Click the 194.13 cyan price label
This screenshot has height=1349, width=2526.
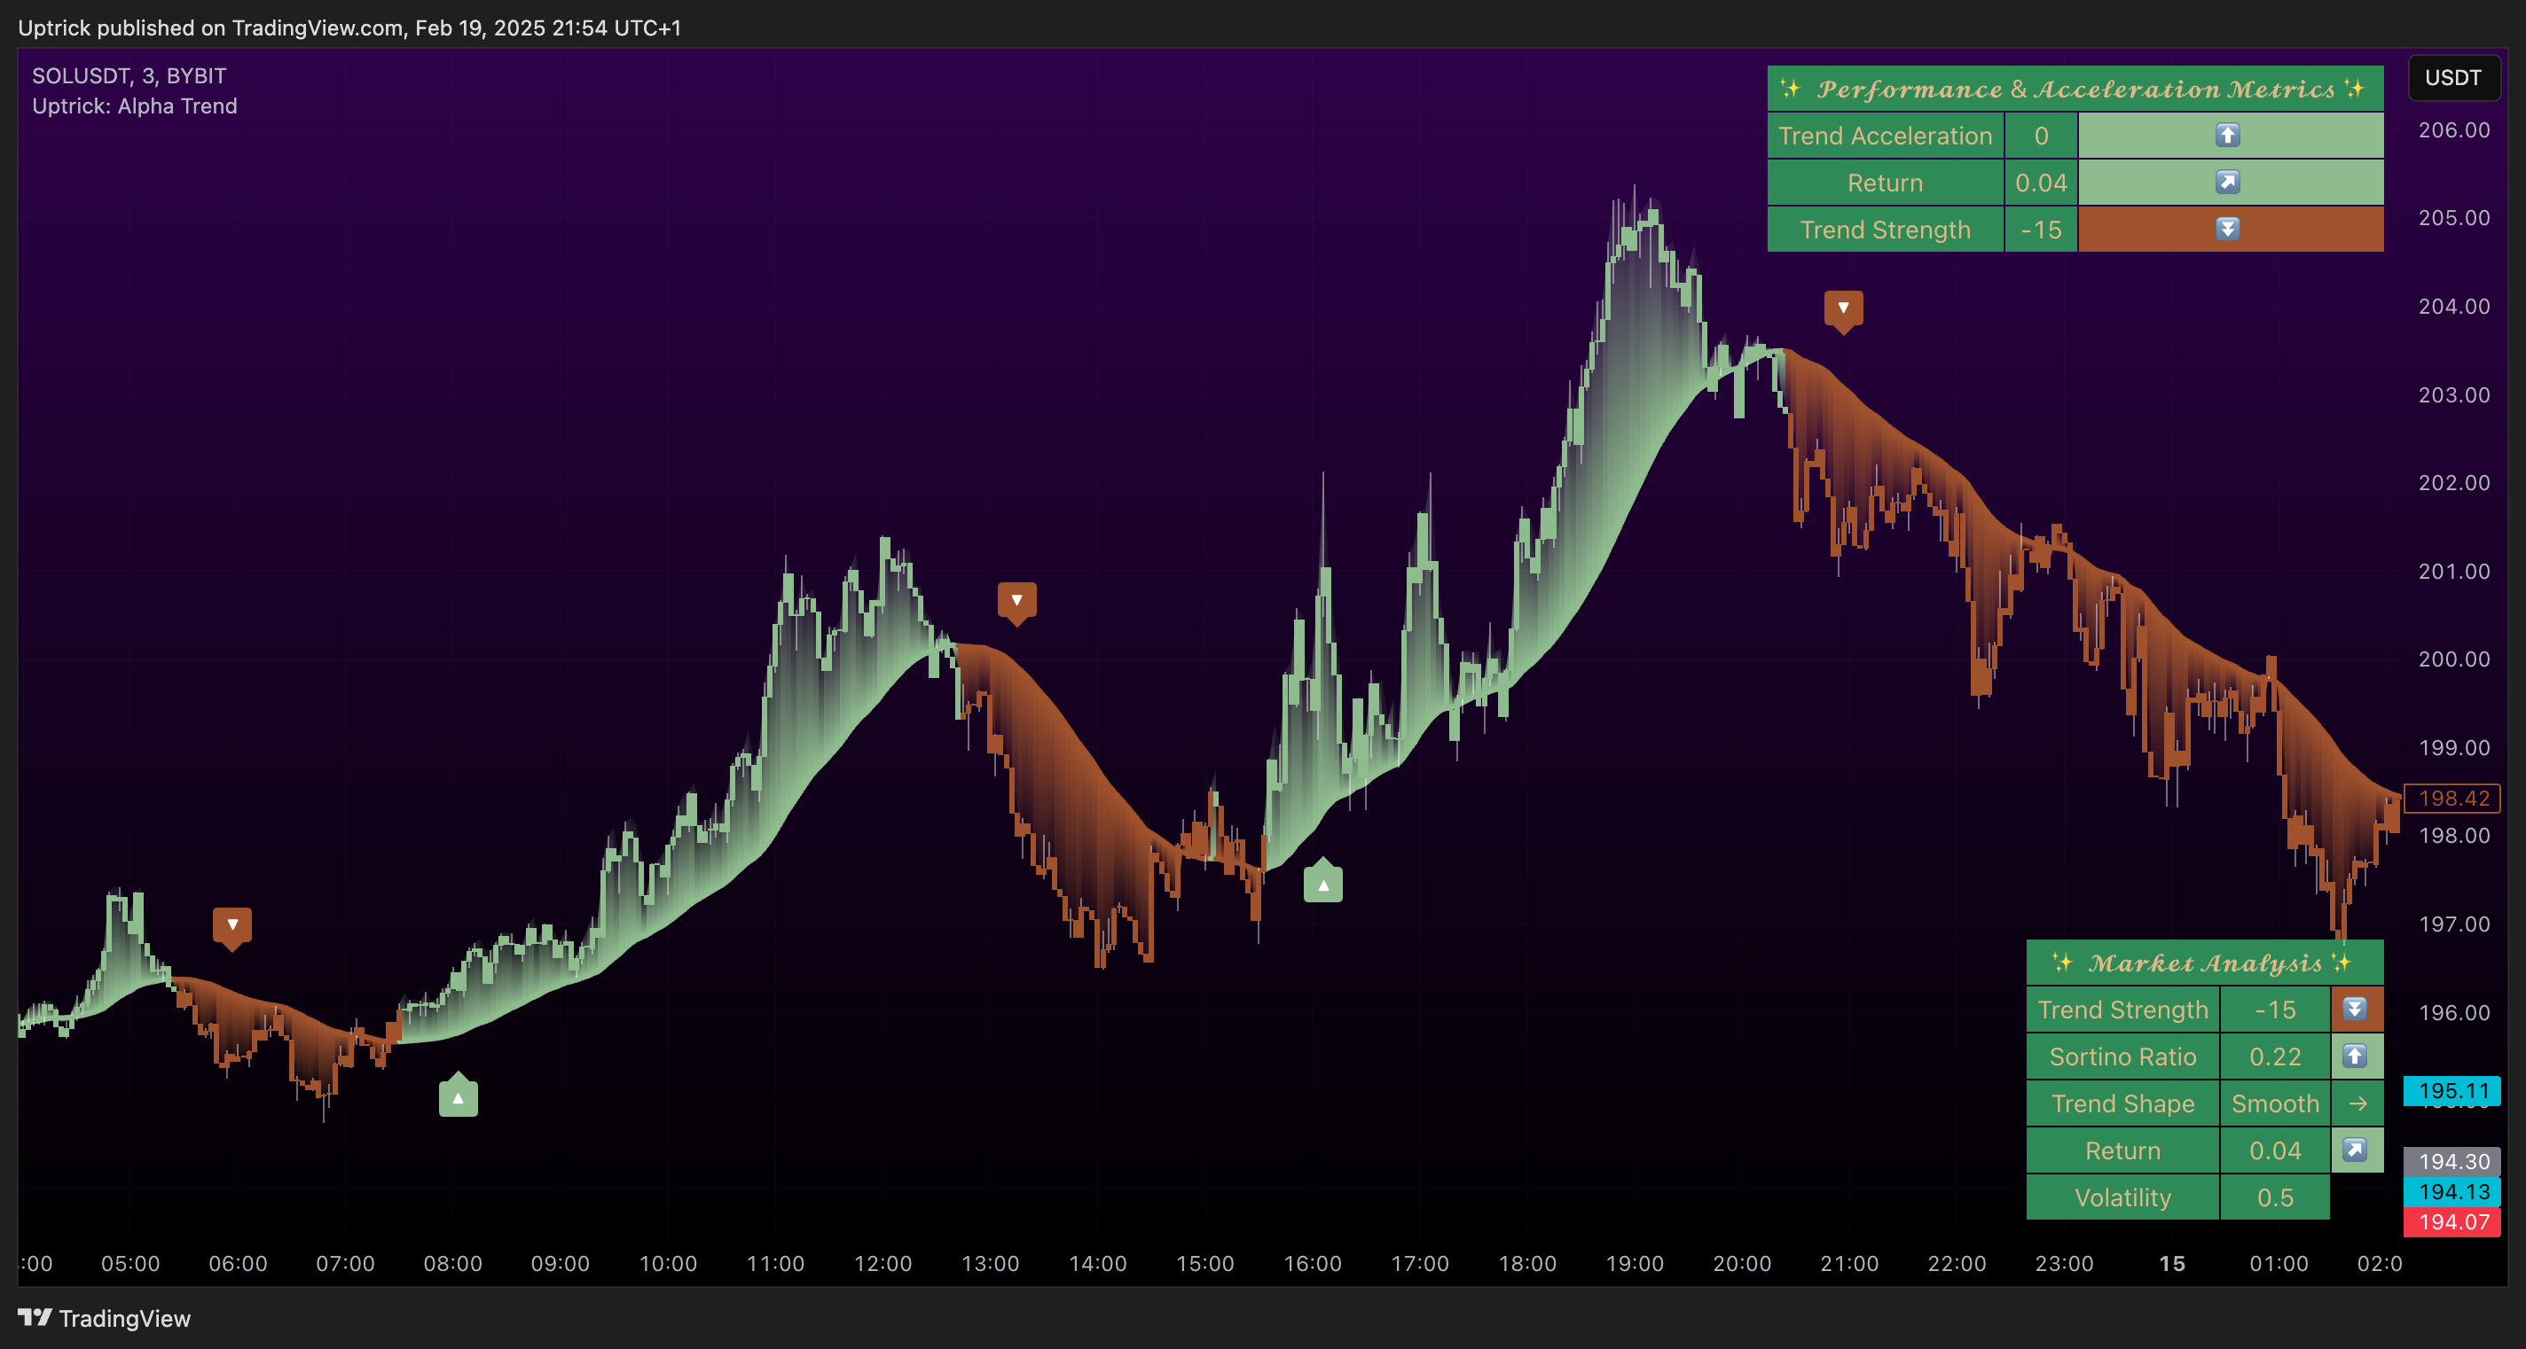tap(2452, 1192)
